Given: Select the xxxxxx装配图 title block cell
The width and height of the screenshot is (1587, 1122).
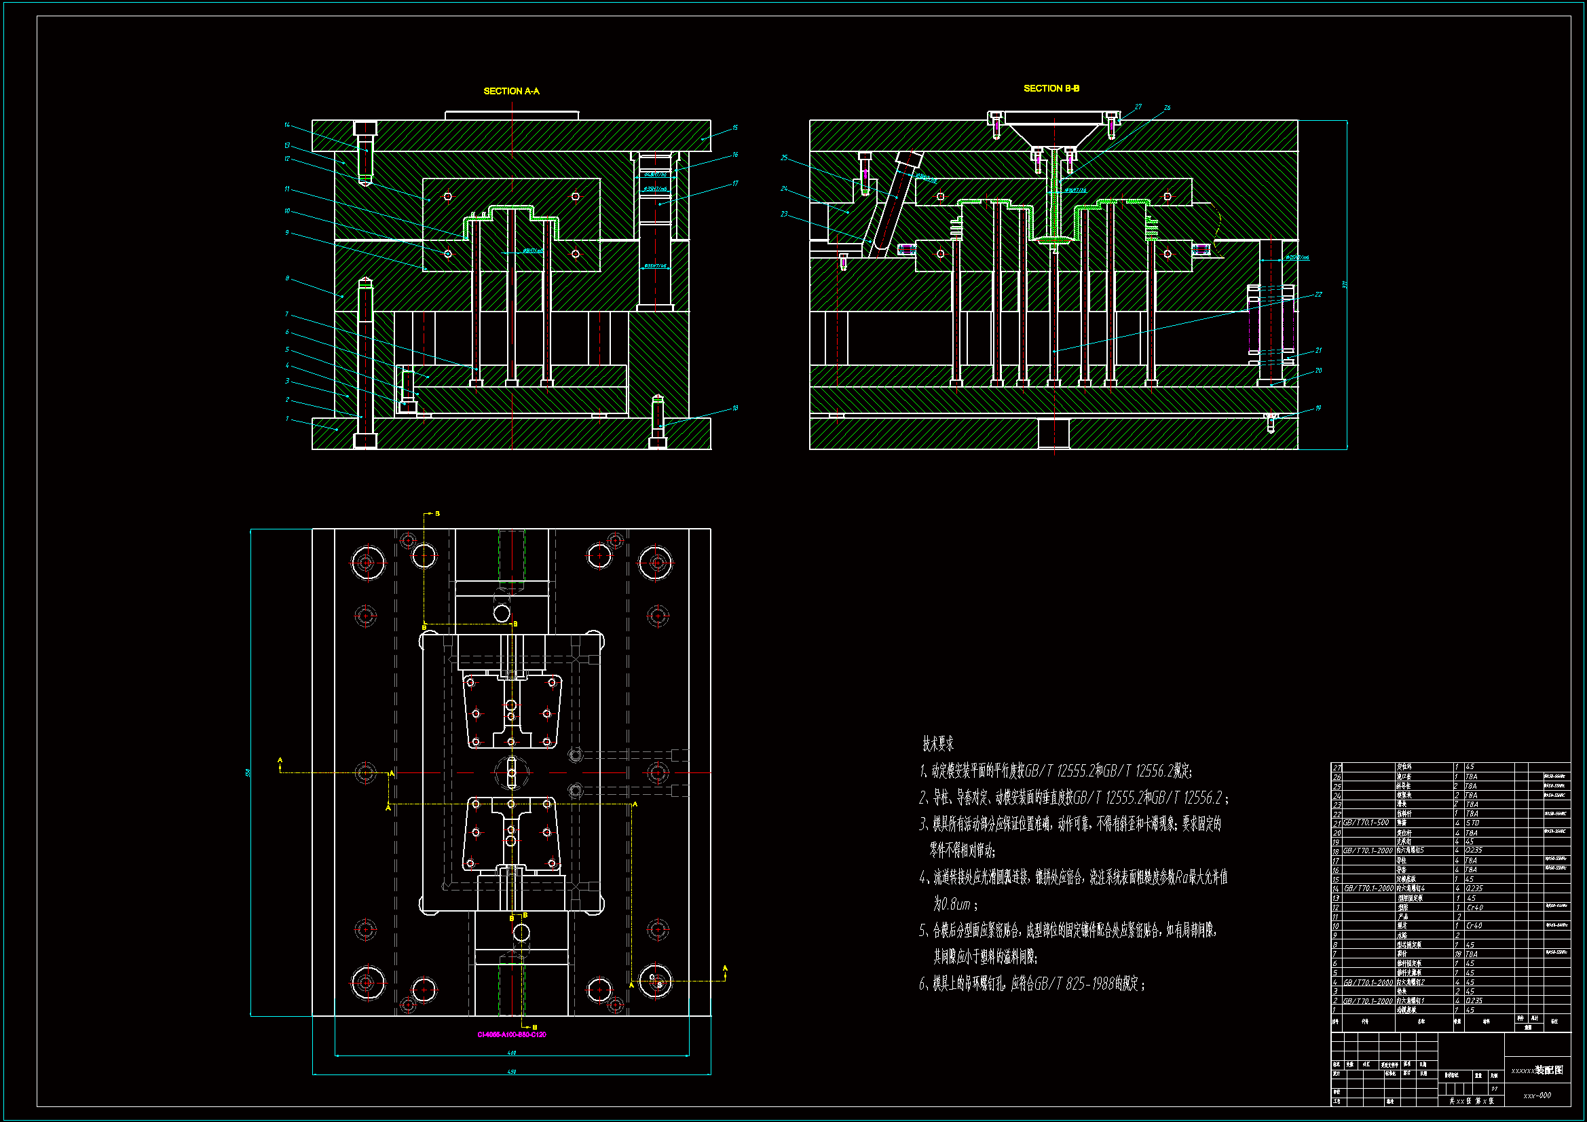Looking at the screenshot, I should tap(1537, 1070).
